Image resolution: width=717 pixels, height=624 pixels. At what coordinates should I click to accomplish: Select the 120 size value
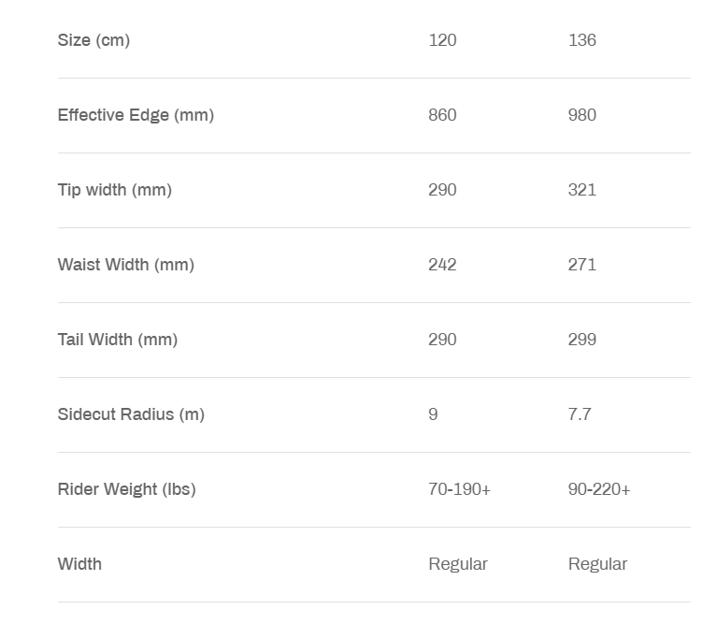click(442, 40)
